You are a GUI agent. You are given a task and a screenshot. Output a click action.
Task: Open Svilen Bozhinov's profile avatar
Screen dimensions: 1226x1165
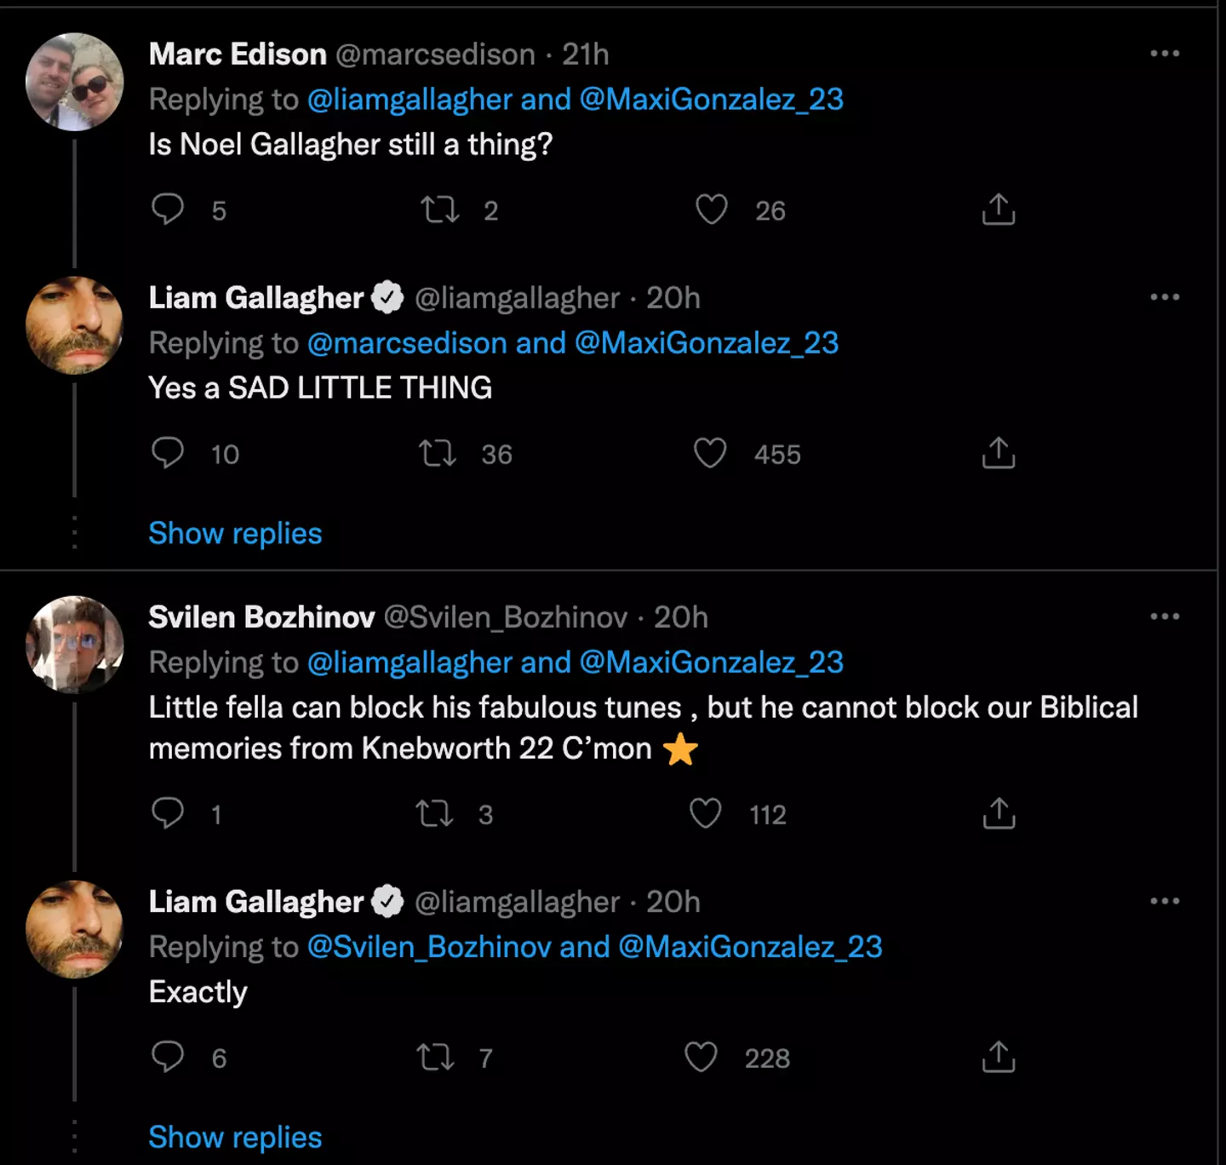[x=75, y=644]
